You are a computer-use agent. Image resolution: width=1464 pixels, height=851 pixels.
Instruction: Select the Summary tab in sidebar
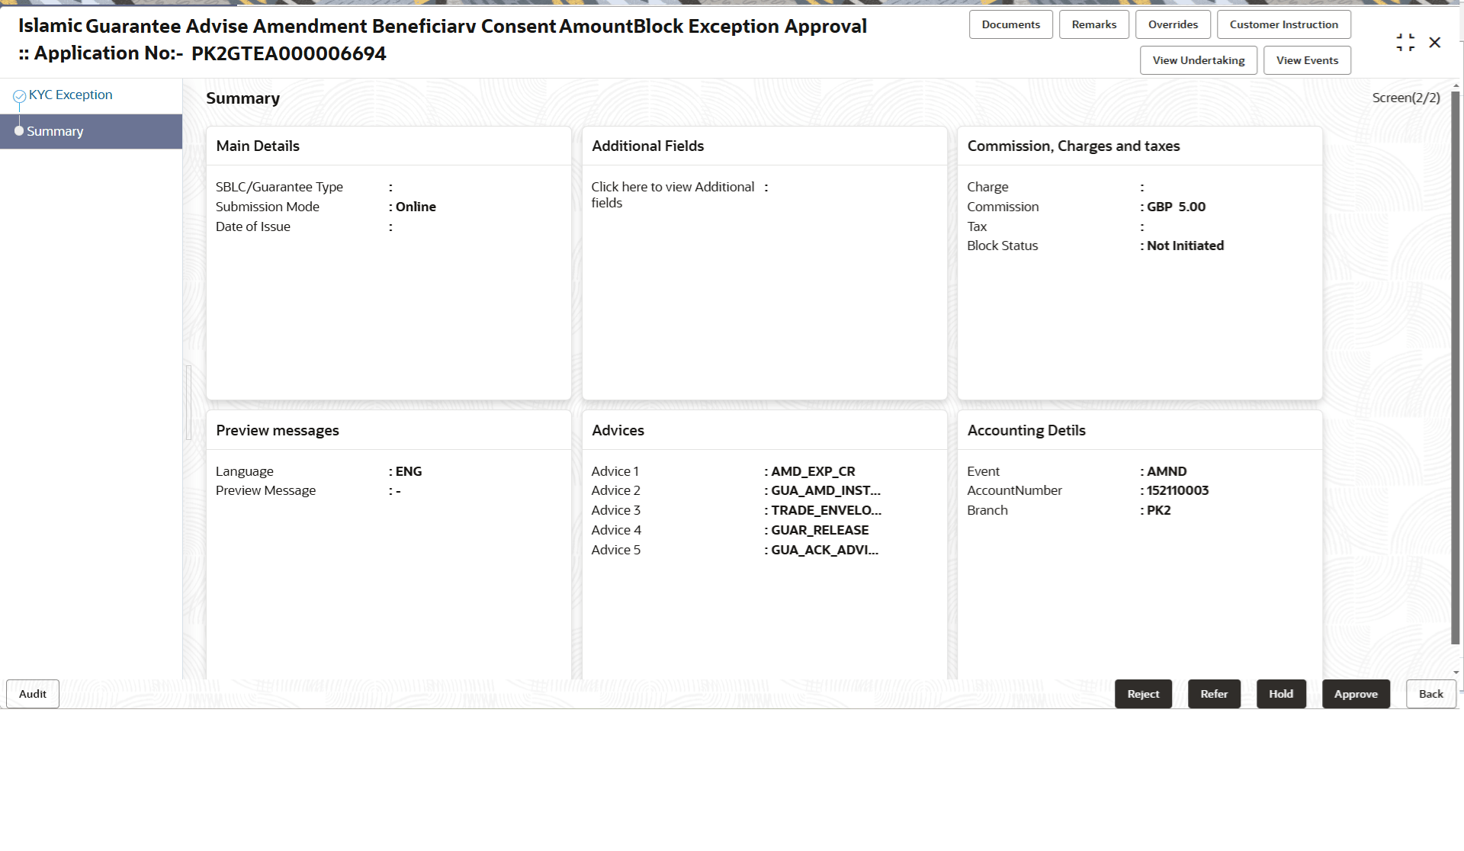coord(54,130)
